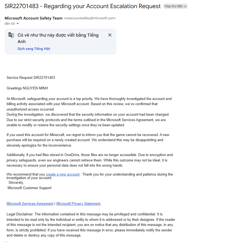Open the "Hộp thư đến" label

pyautogui.click(x=174, y=6)
